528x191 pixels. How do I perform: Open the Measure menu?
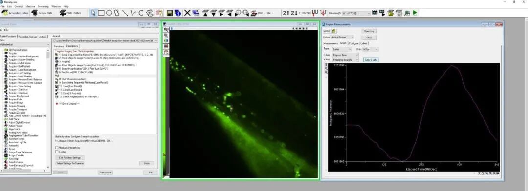30,6
